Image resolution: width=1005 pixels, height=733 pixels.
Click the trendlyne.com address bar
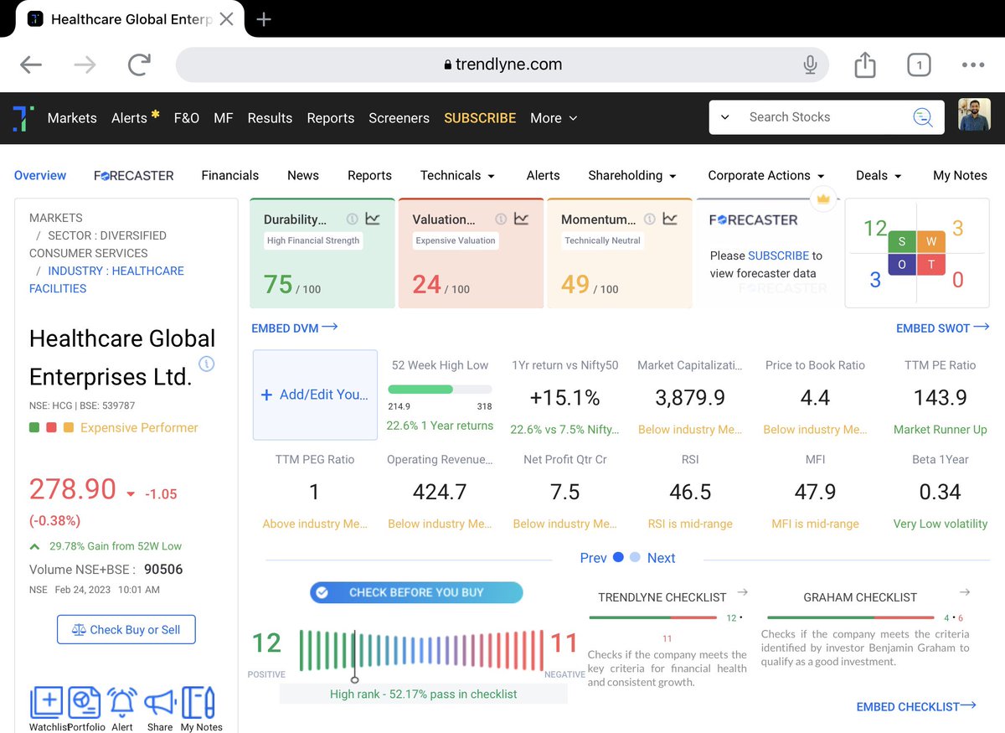pyautogui.click(x=502, y=65)
